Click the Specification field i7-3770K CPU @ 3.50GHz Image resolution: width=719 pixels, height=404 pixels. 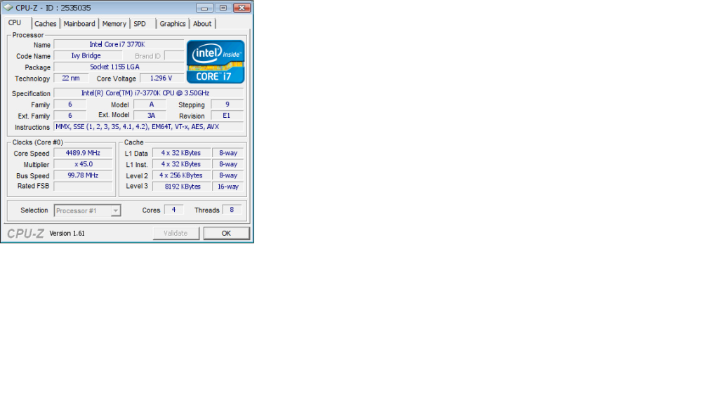pyautogui.click(x=149, y=93)
